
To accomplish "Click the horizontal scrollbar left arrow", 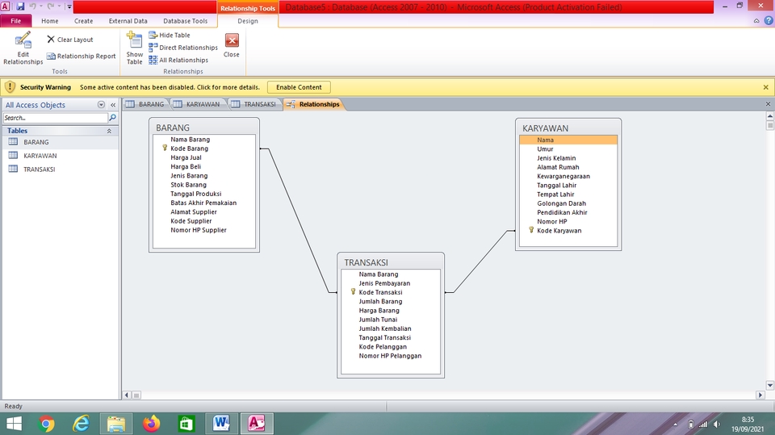I will click(x=127, y=395).
